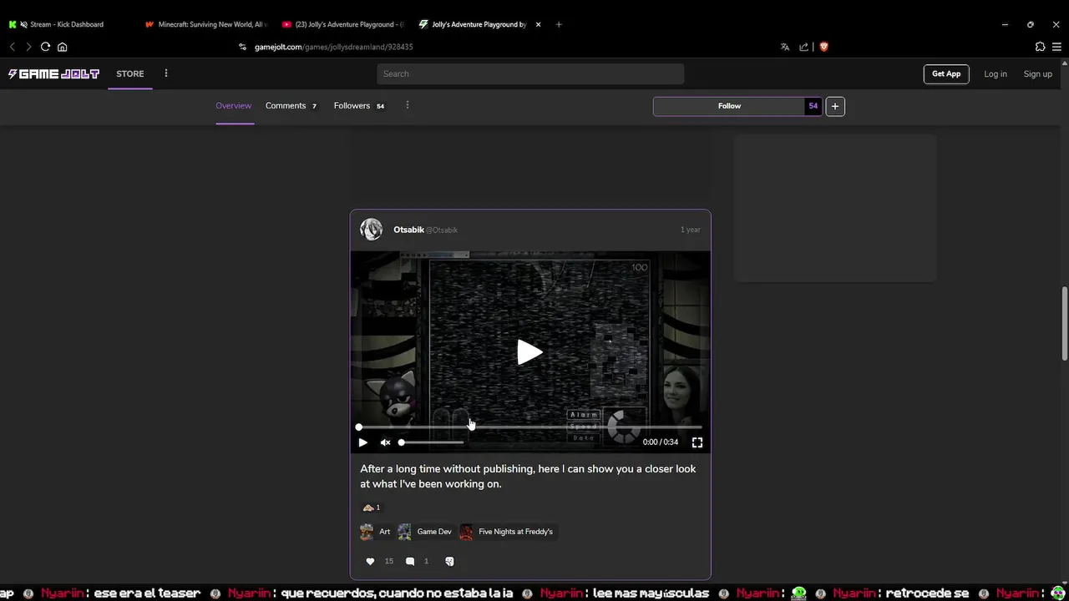Open the browser main menu

pos(1056,47)
